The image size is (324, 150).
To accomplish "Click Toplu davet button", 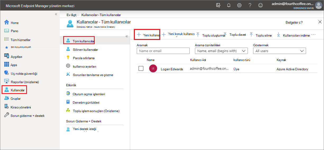I will (x=235, y=35).
